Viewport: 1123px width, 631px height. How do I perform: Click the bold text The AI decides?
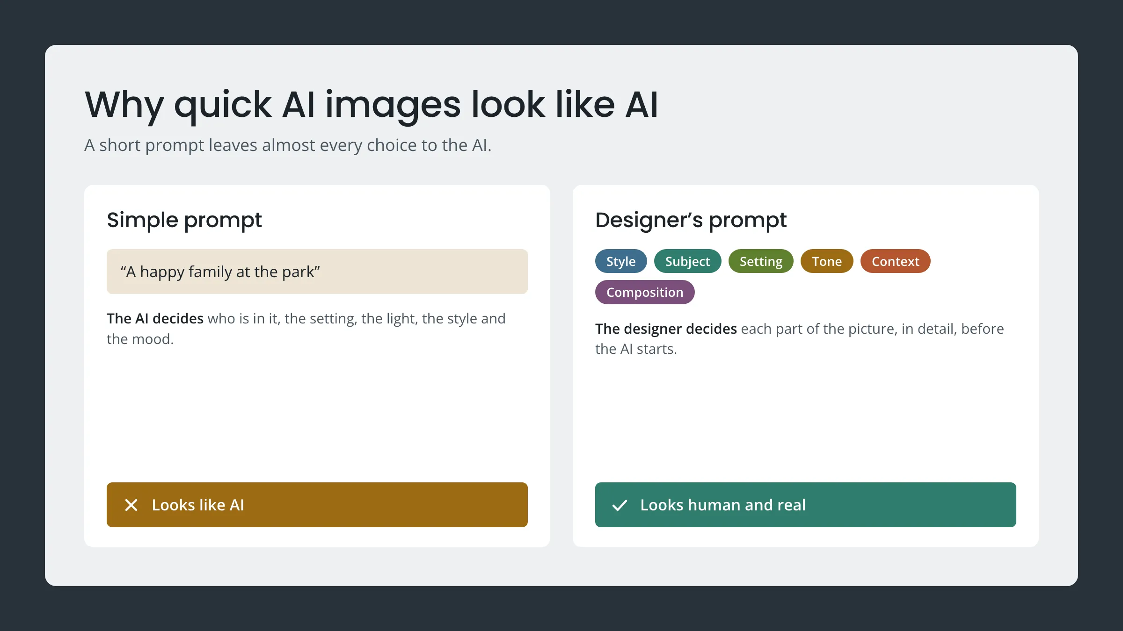click(x=155, y=319)
